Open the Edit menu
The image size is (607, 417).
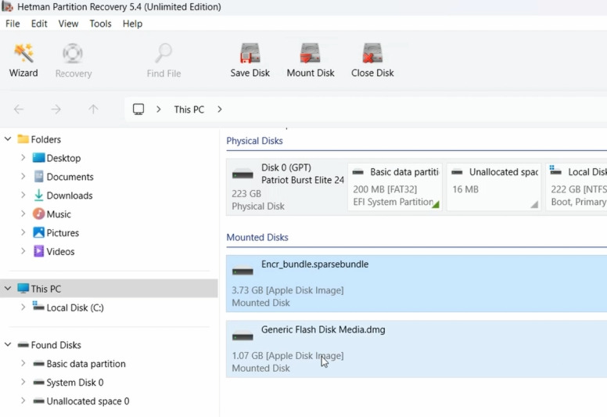point(39,23)
